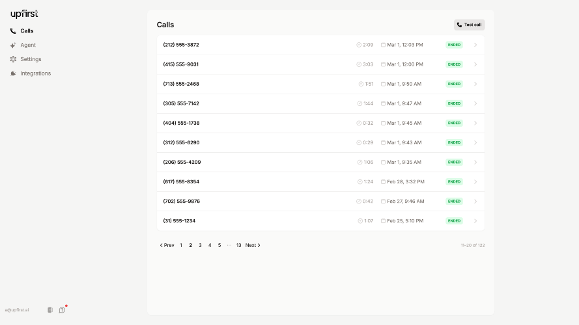The height and width of the screenshot is (325, 579).
Task: Jump to page 4
Action: pos(210,246)
